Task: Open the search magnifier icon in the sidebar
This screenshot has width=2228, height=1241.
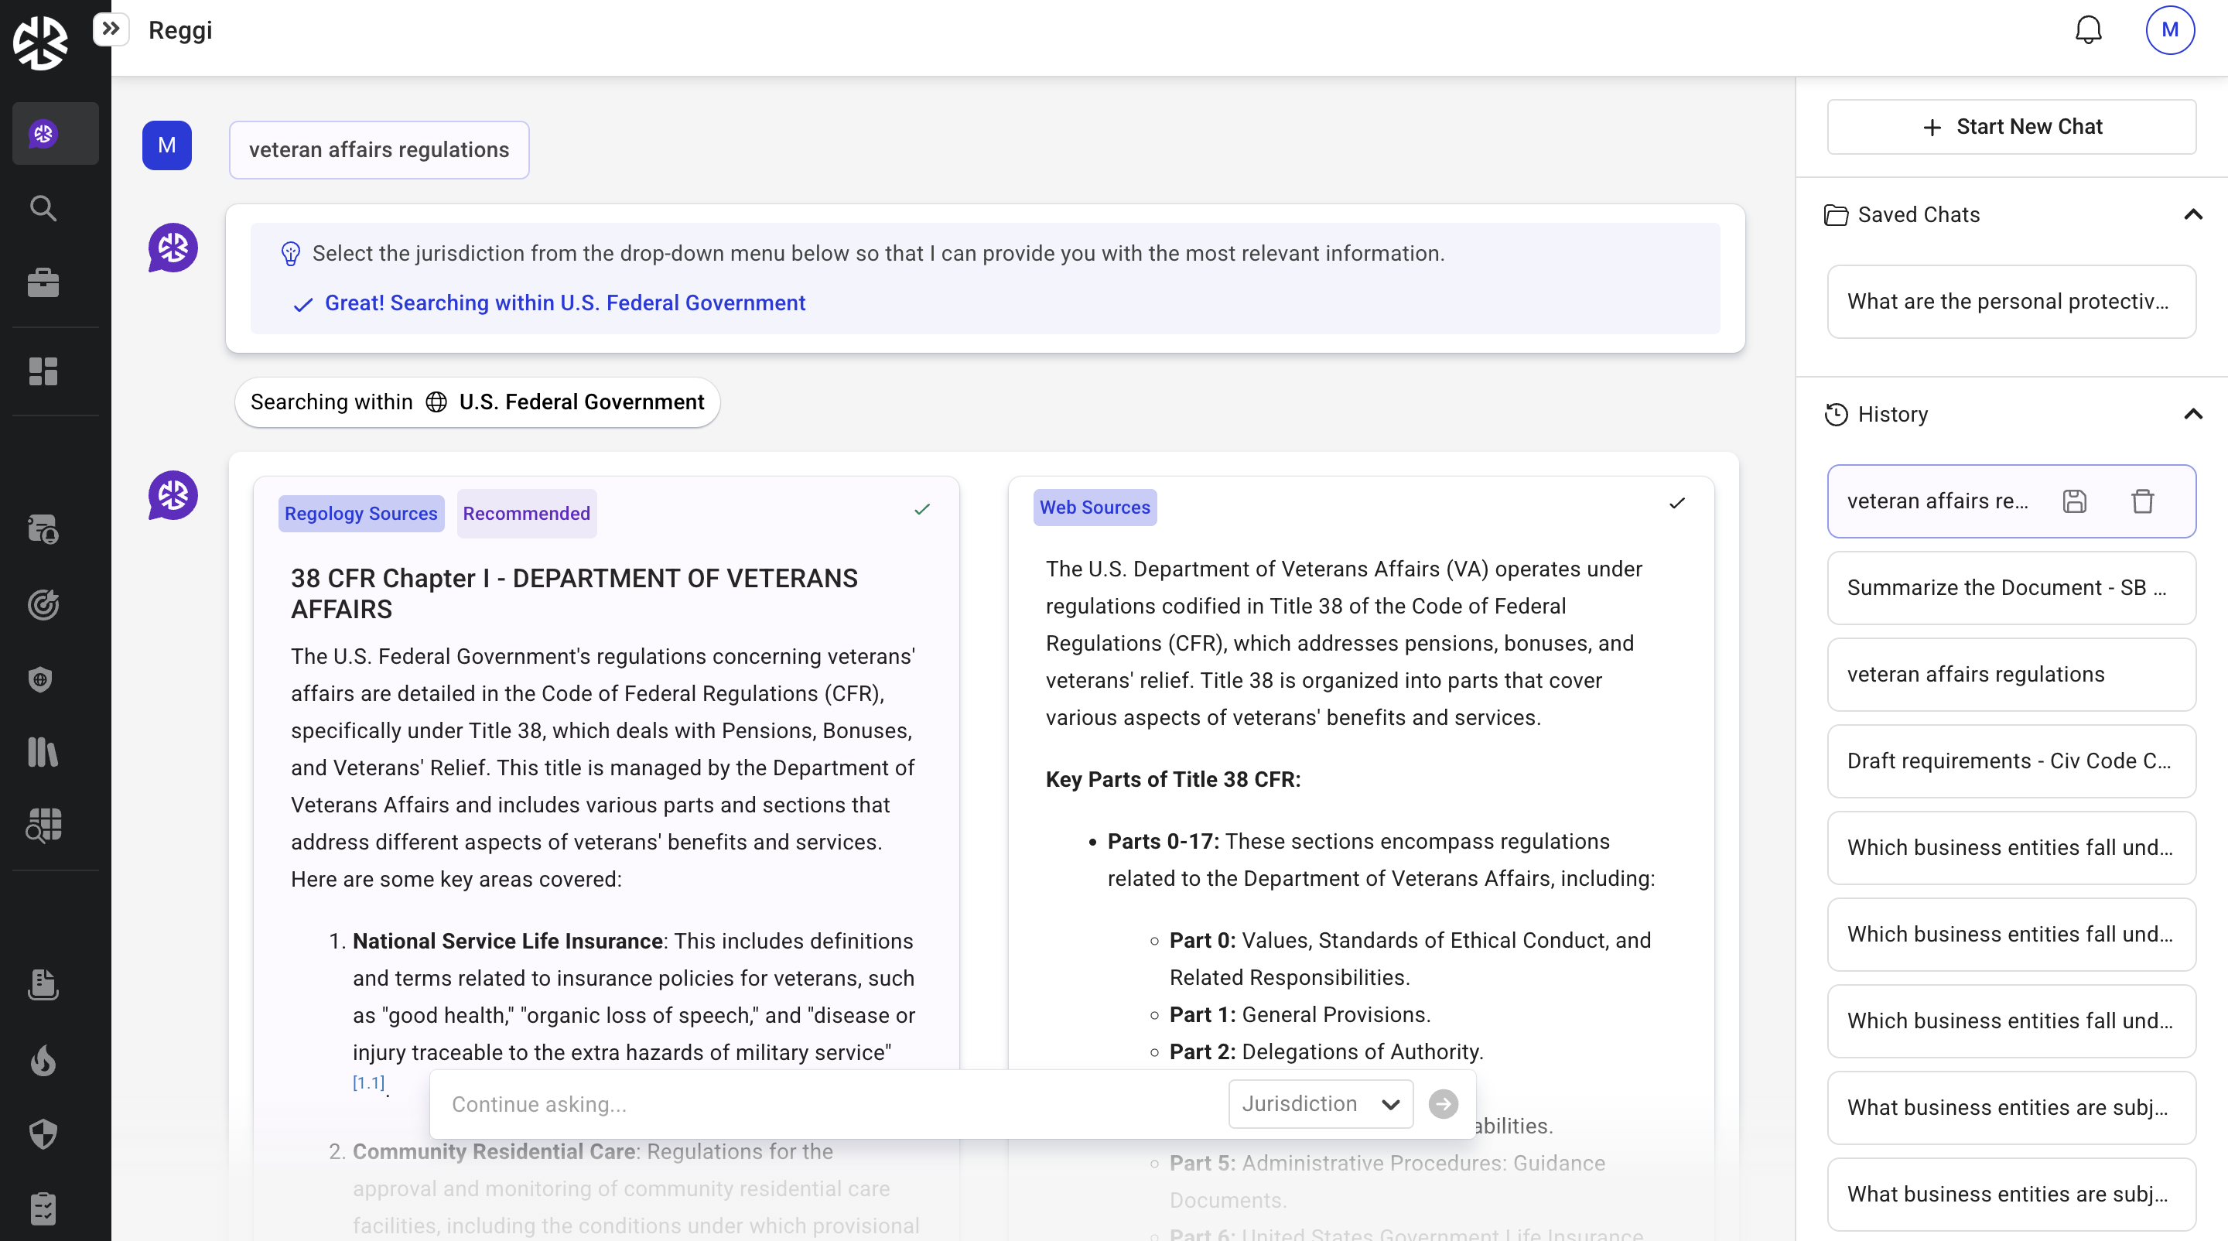Action: (x=43, y=208)
